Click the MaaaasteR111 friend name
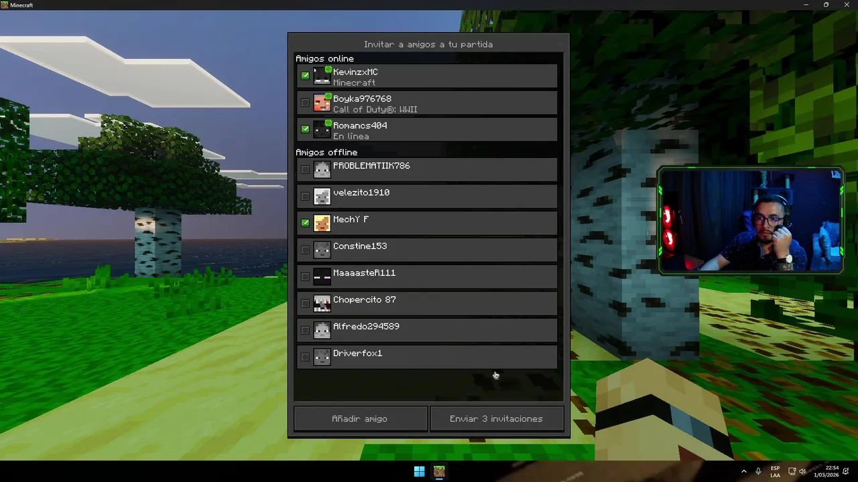Image resolution: width=858 pixels, height=482 pixels. [x=365, y=273]
